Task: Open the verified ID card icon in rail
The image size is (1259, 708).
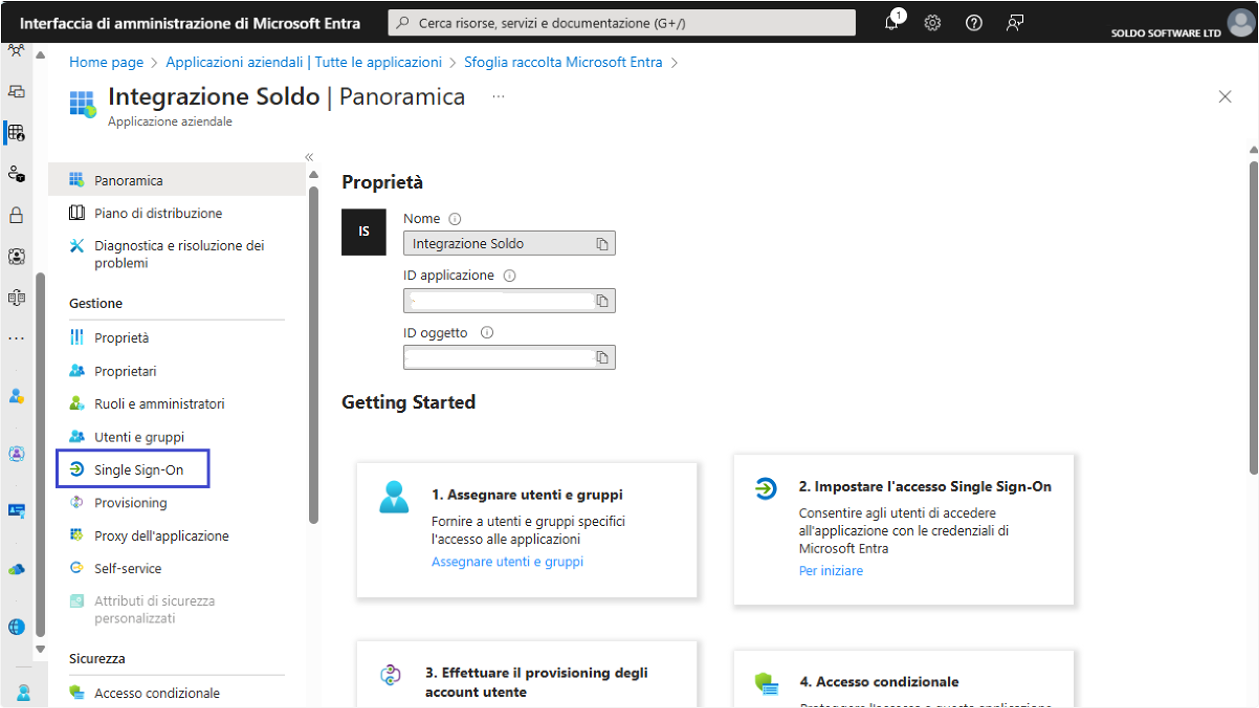Action: [x=16, y=511]
